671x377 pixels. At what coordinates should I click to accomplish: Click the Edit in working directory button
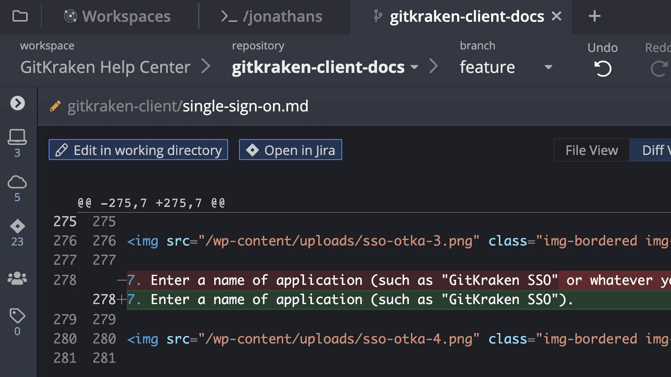[x=138, y=150]
